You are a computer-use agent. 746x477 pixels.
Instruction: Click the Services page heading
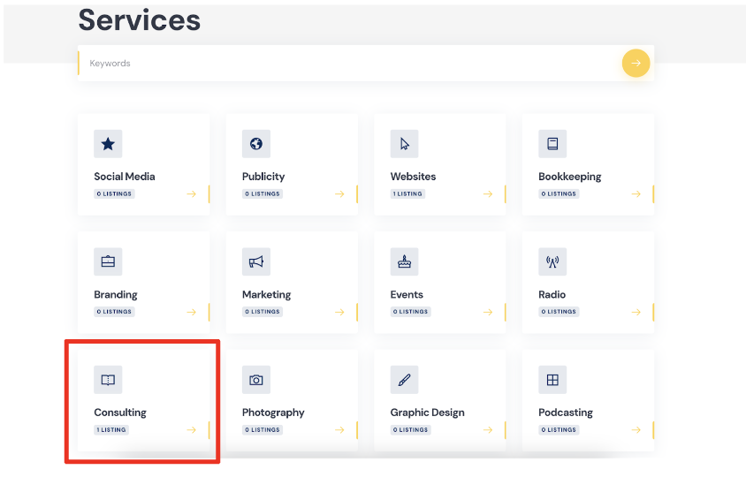140,20
